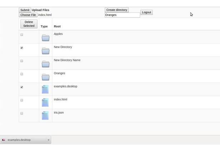Click the examples.desktop file name in list

coord(65,86)
